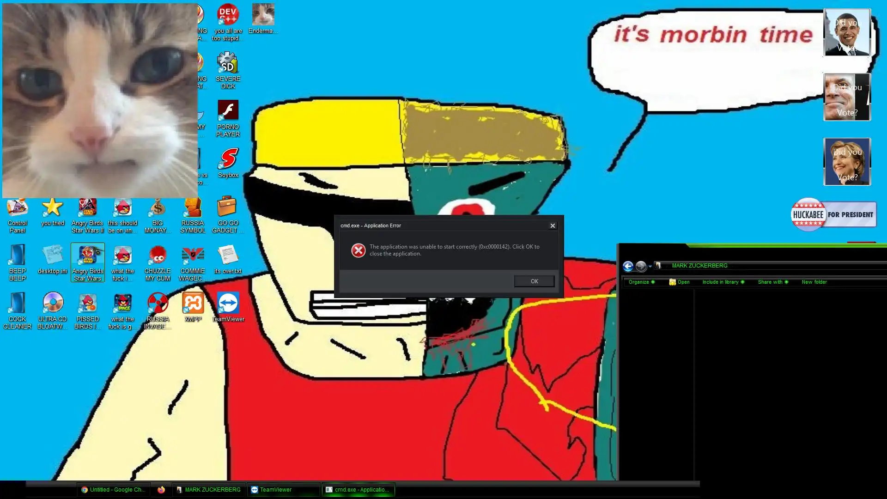
Task: Open the TeamViewer desktop icon
Action: tap(228, 304)
